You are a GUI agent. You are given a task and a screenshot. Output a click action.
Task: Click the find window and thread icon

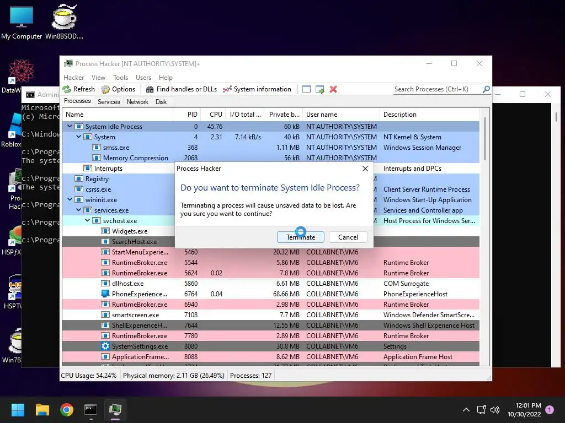coord(319,89)
